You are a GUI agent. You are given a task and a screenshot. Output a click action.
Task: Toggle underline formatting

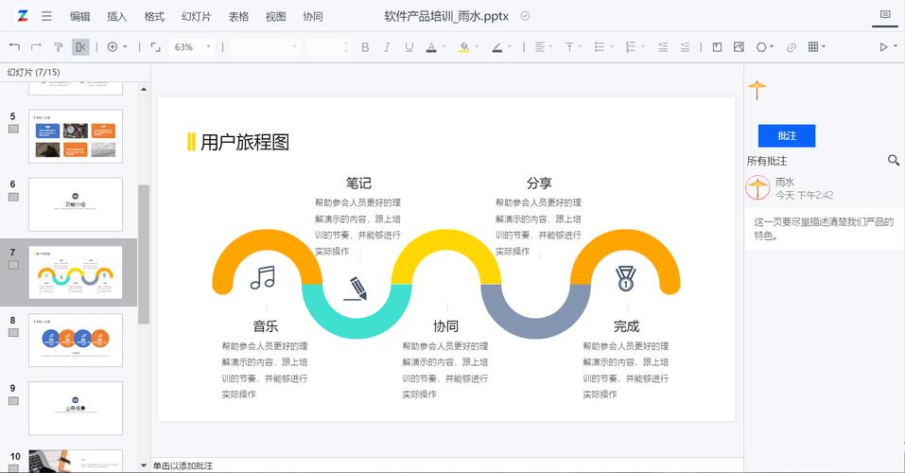click(x=409, y=46)
